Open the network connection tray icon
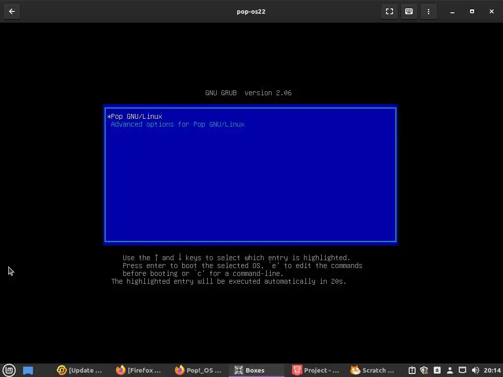503x377 pixels. tap(462, 370)
